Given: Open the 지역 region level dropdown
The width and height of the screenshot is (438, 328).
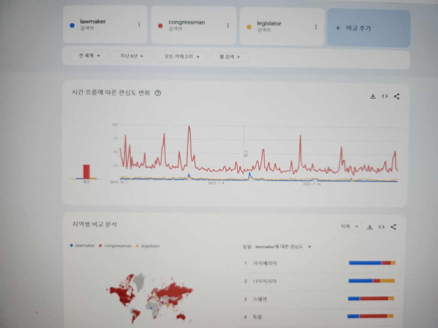Looking at the screenshot, I should point(349,226).
